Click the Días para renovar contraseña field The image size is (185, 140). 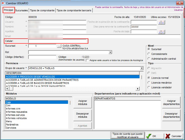144,27
